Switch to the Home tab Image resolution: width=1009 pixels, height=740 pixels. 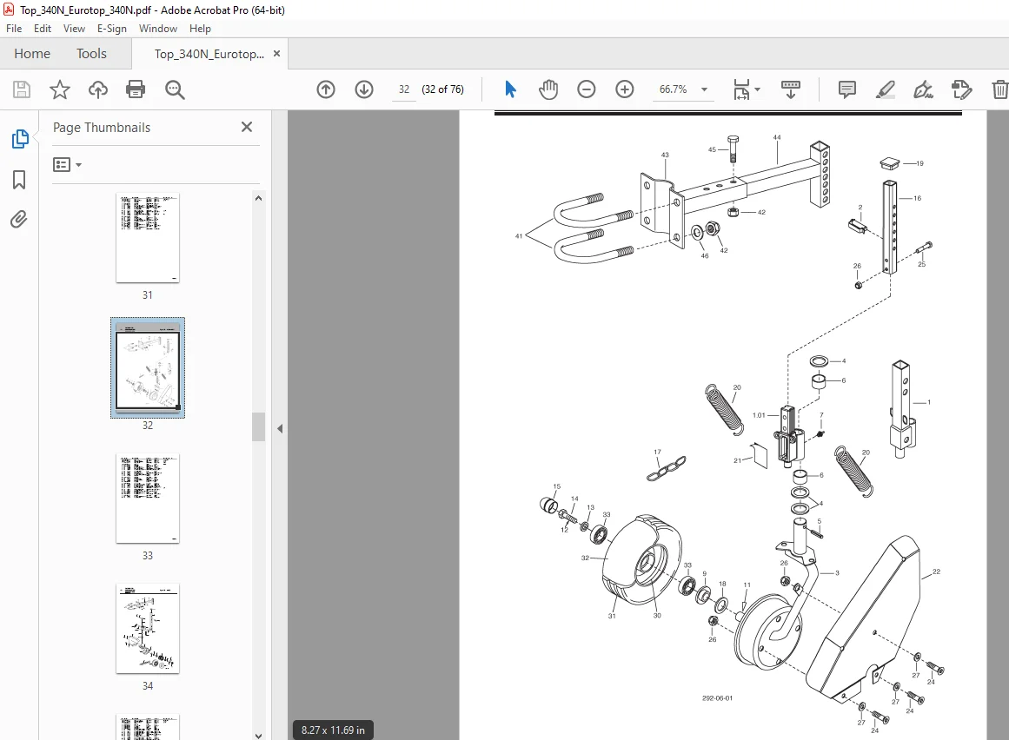32,53
